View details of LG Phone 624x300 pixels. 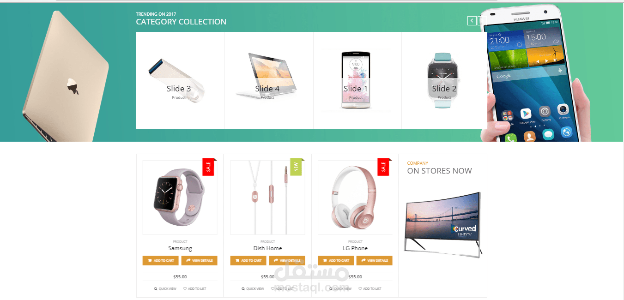tap(375, 260)
